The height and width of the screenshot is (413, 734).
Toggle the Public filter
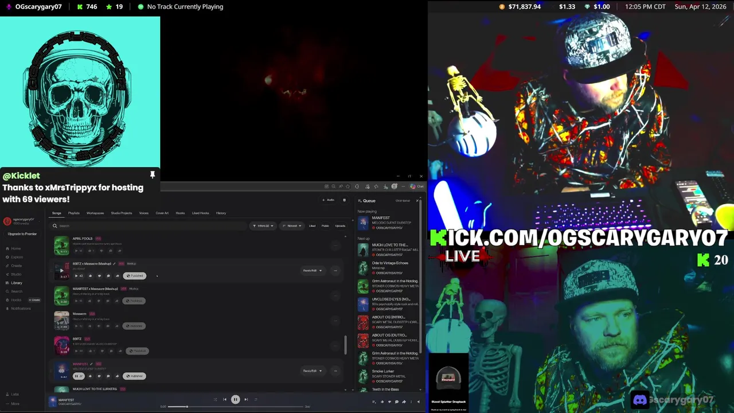tap(325, 226)
